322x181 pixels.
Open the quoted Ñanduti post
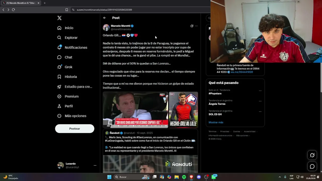point(150,151)
